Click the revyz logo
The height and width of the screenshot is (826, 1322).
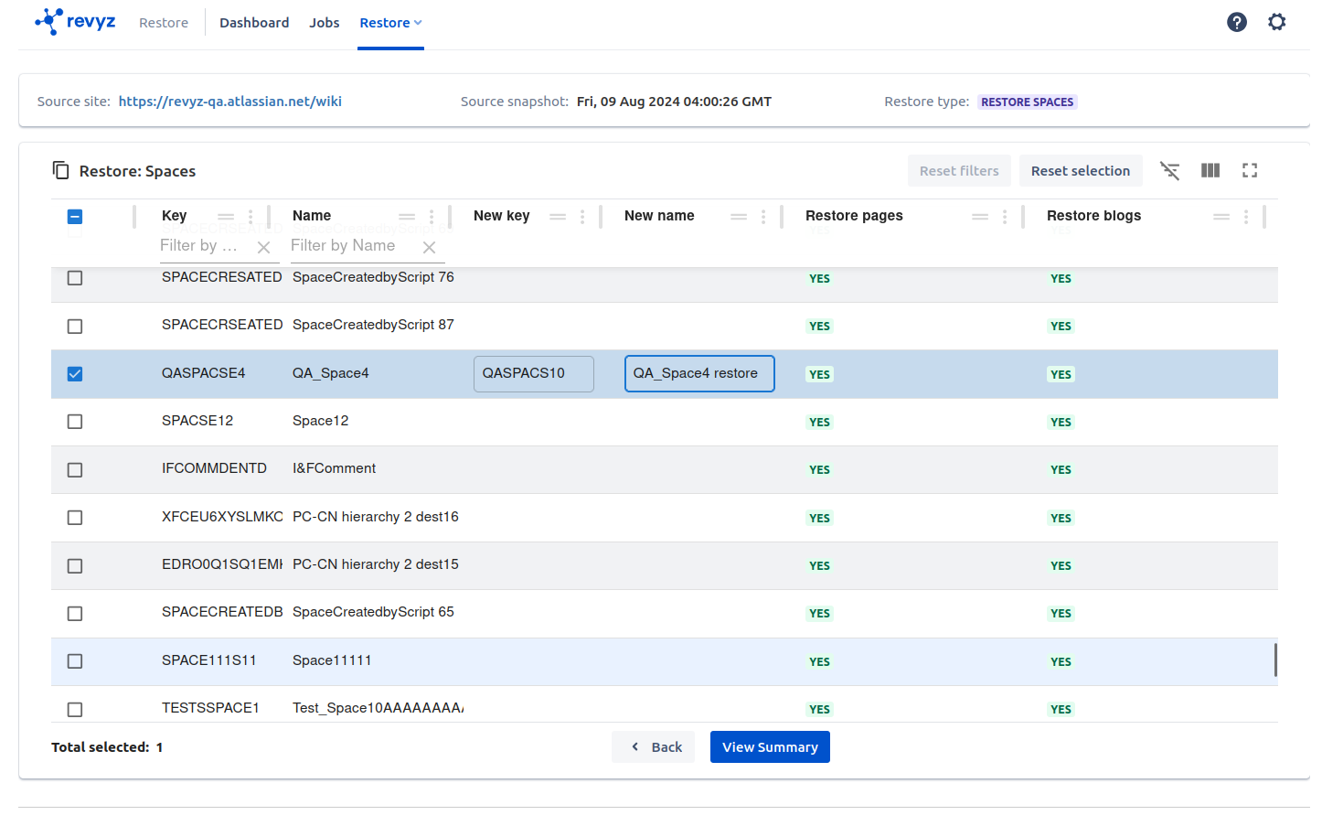point(75,22)
